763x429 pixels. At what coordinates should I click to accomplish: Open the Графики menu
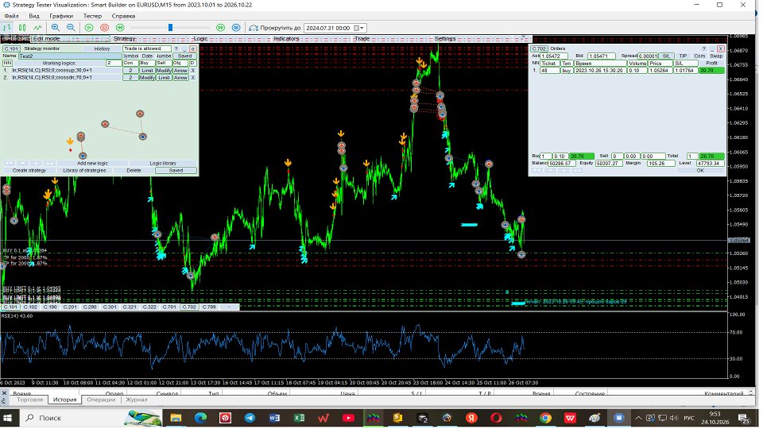(x=61, y=16)
